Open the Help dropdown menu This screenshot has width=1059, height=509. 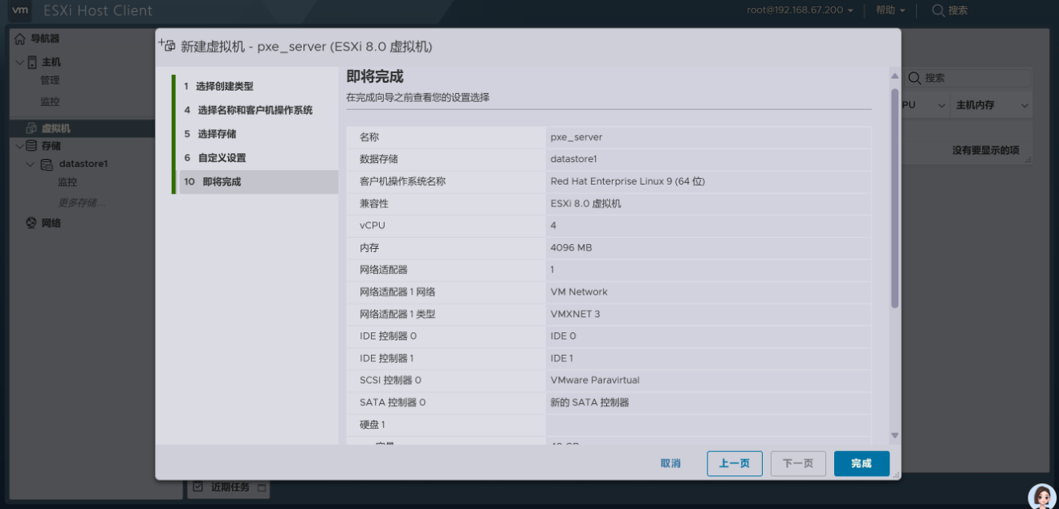tap(890, 10)
